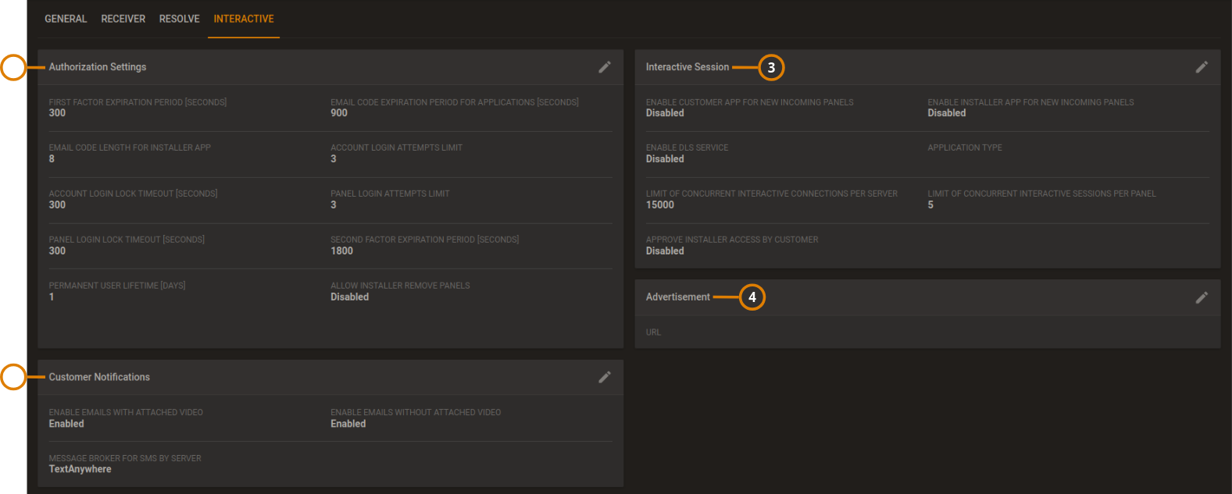Viewport: 1232px width, 494px height.
Task: Click the Interactive Session heading
Action: coord(687,67)
